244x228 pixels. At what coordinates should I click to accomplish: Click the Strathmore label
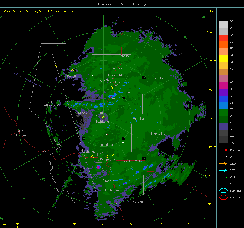click(x=132, y=160)
